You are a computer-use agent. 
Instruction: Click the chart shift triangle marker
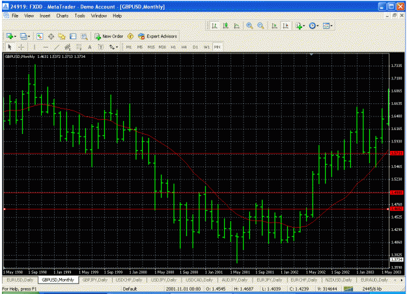tap(311, 55)
